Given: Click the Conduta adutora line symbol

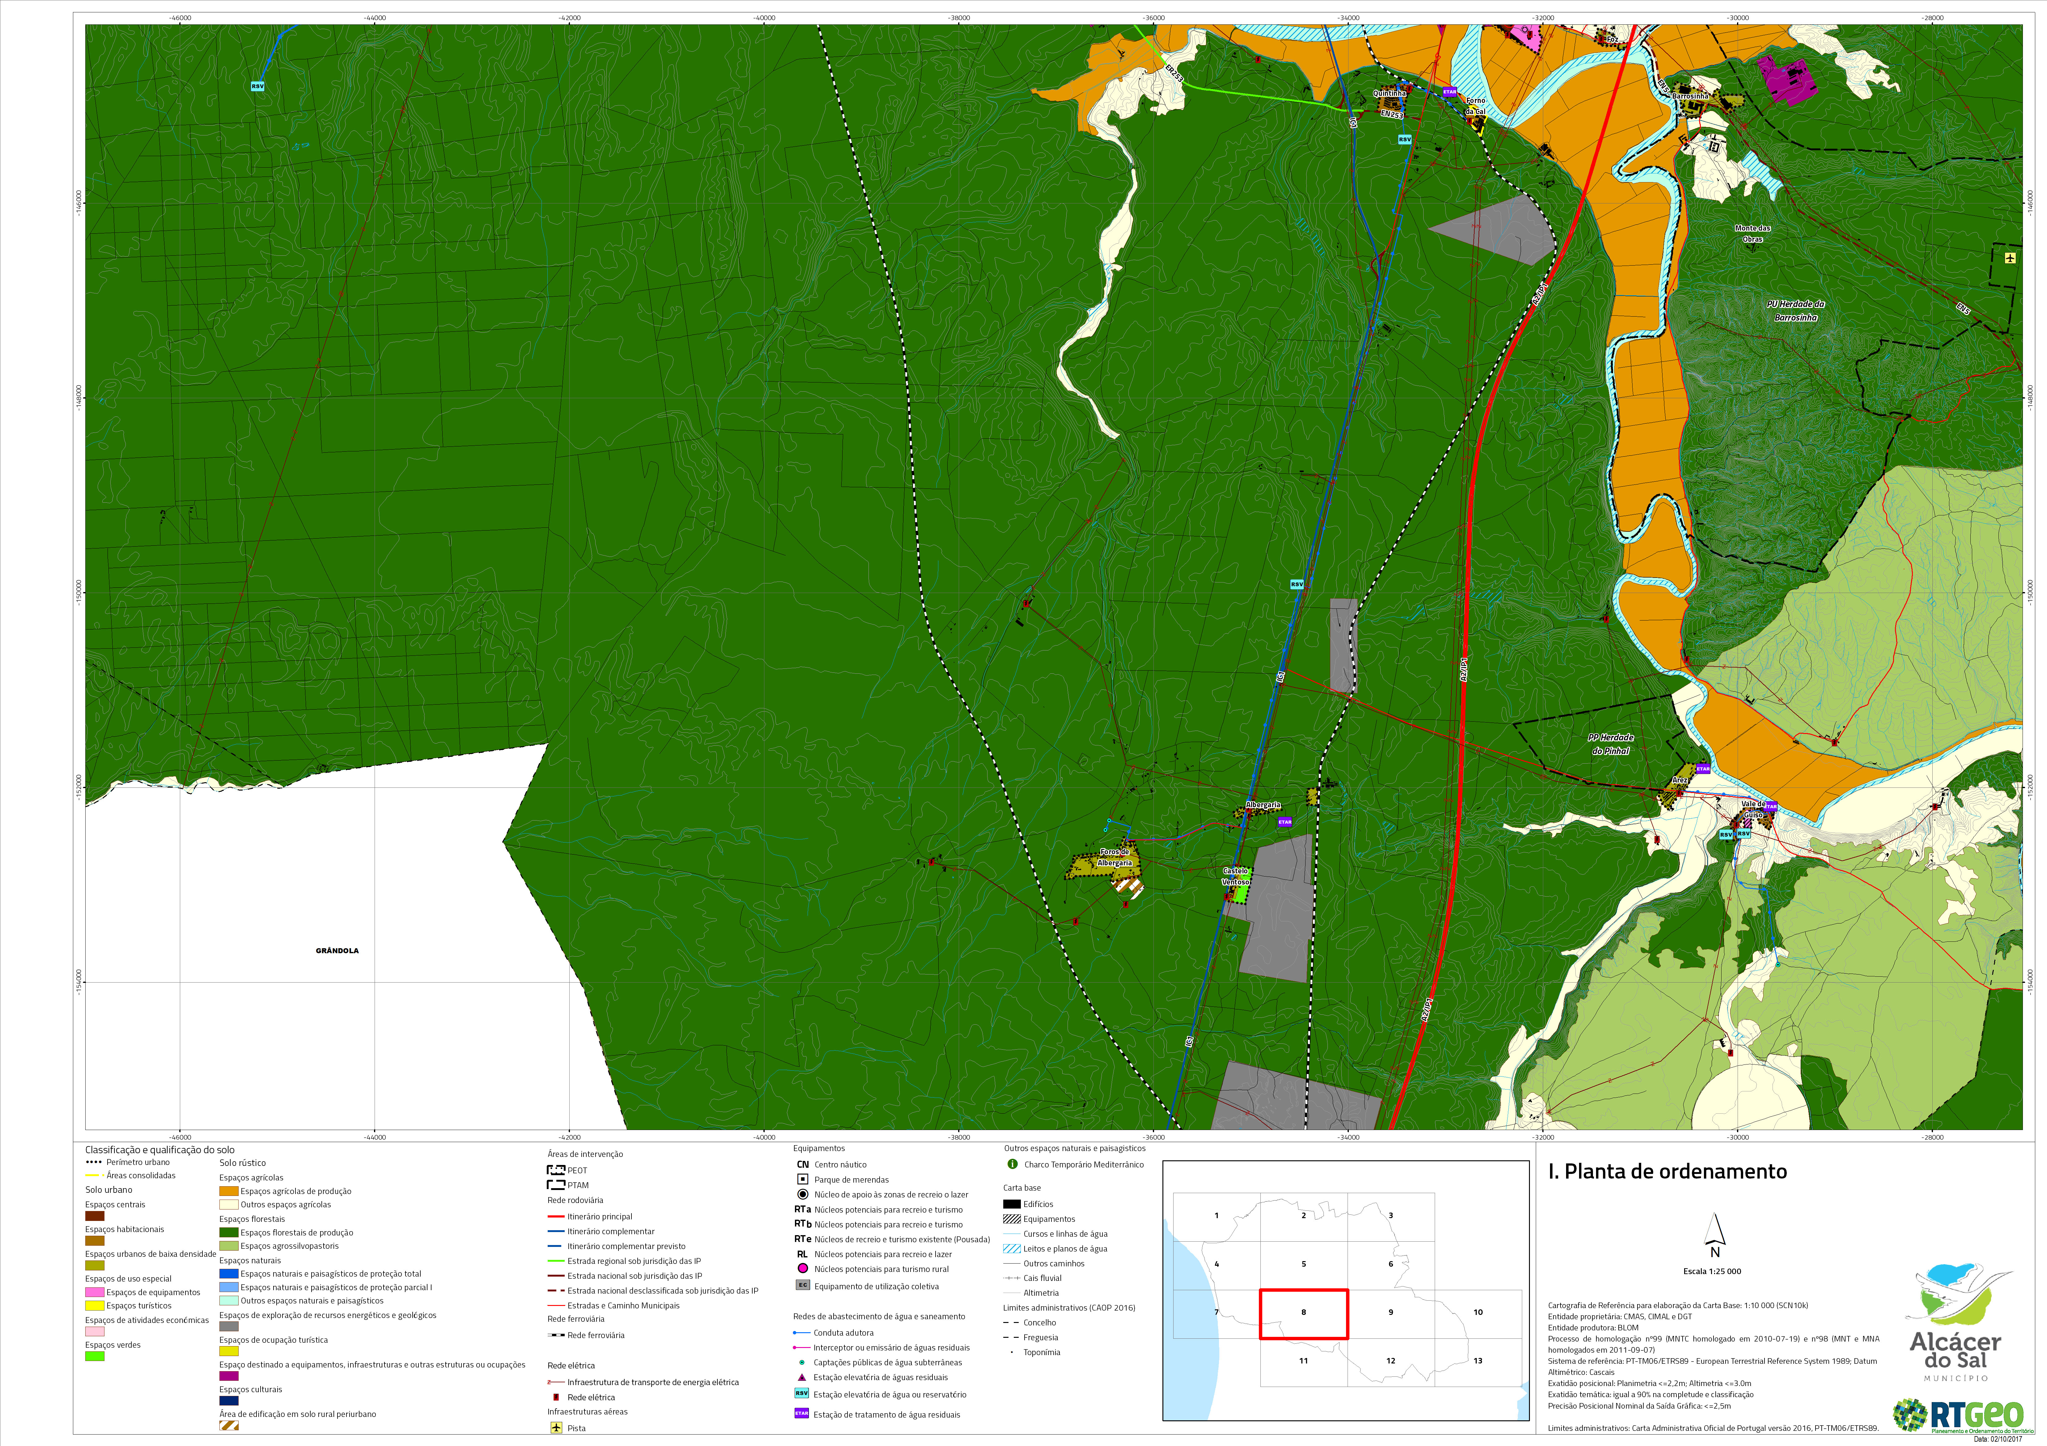Looking at the screenshot, I should 801,1333.
